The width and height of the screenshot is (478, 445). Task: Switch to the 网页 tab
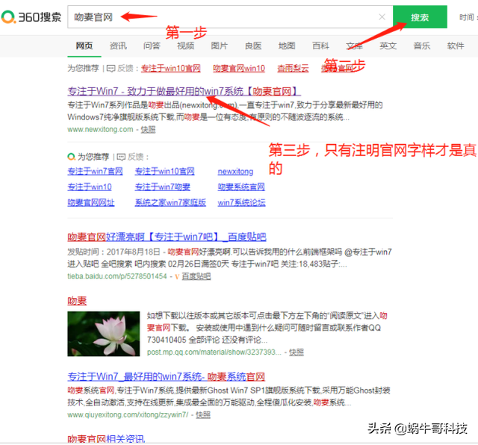(x=84, y=46)
